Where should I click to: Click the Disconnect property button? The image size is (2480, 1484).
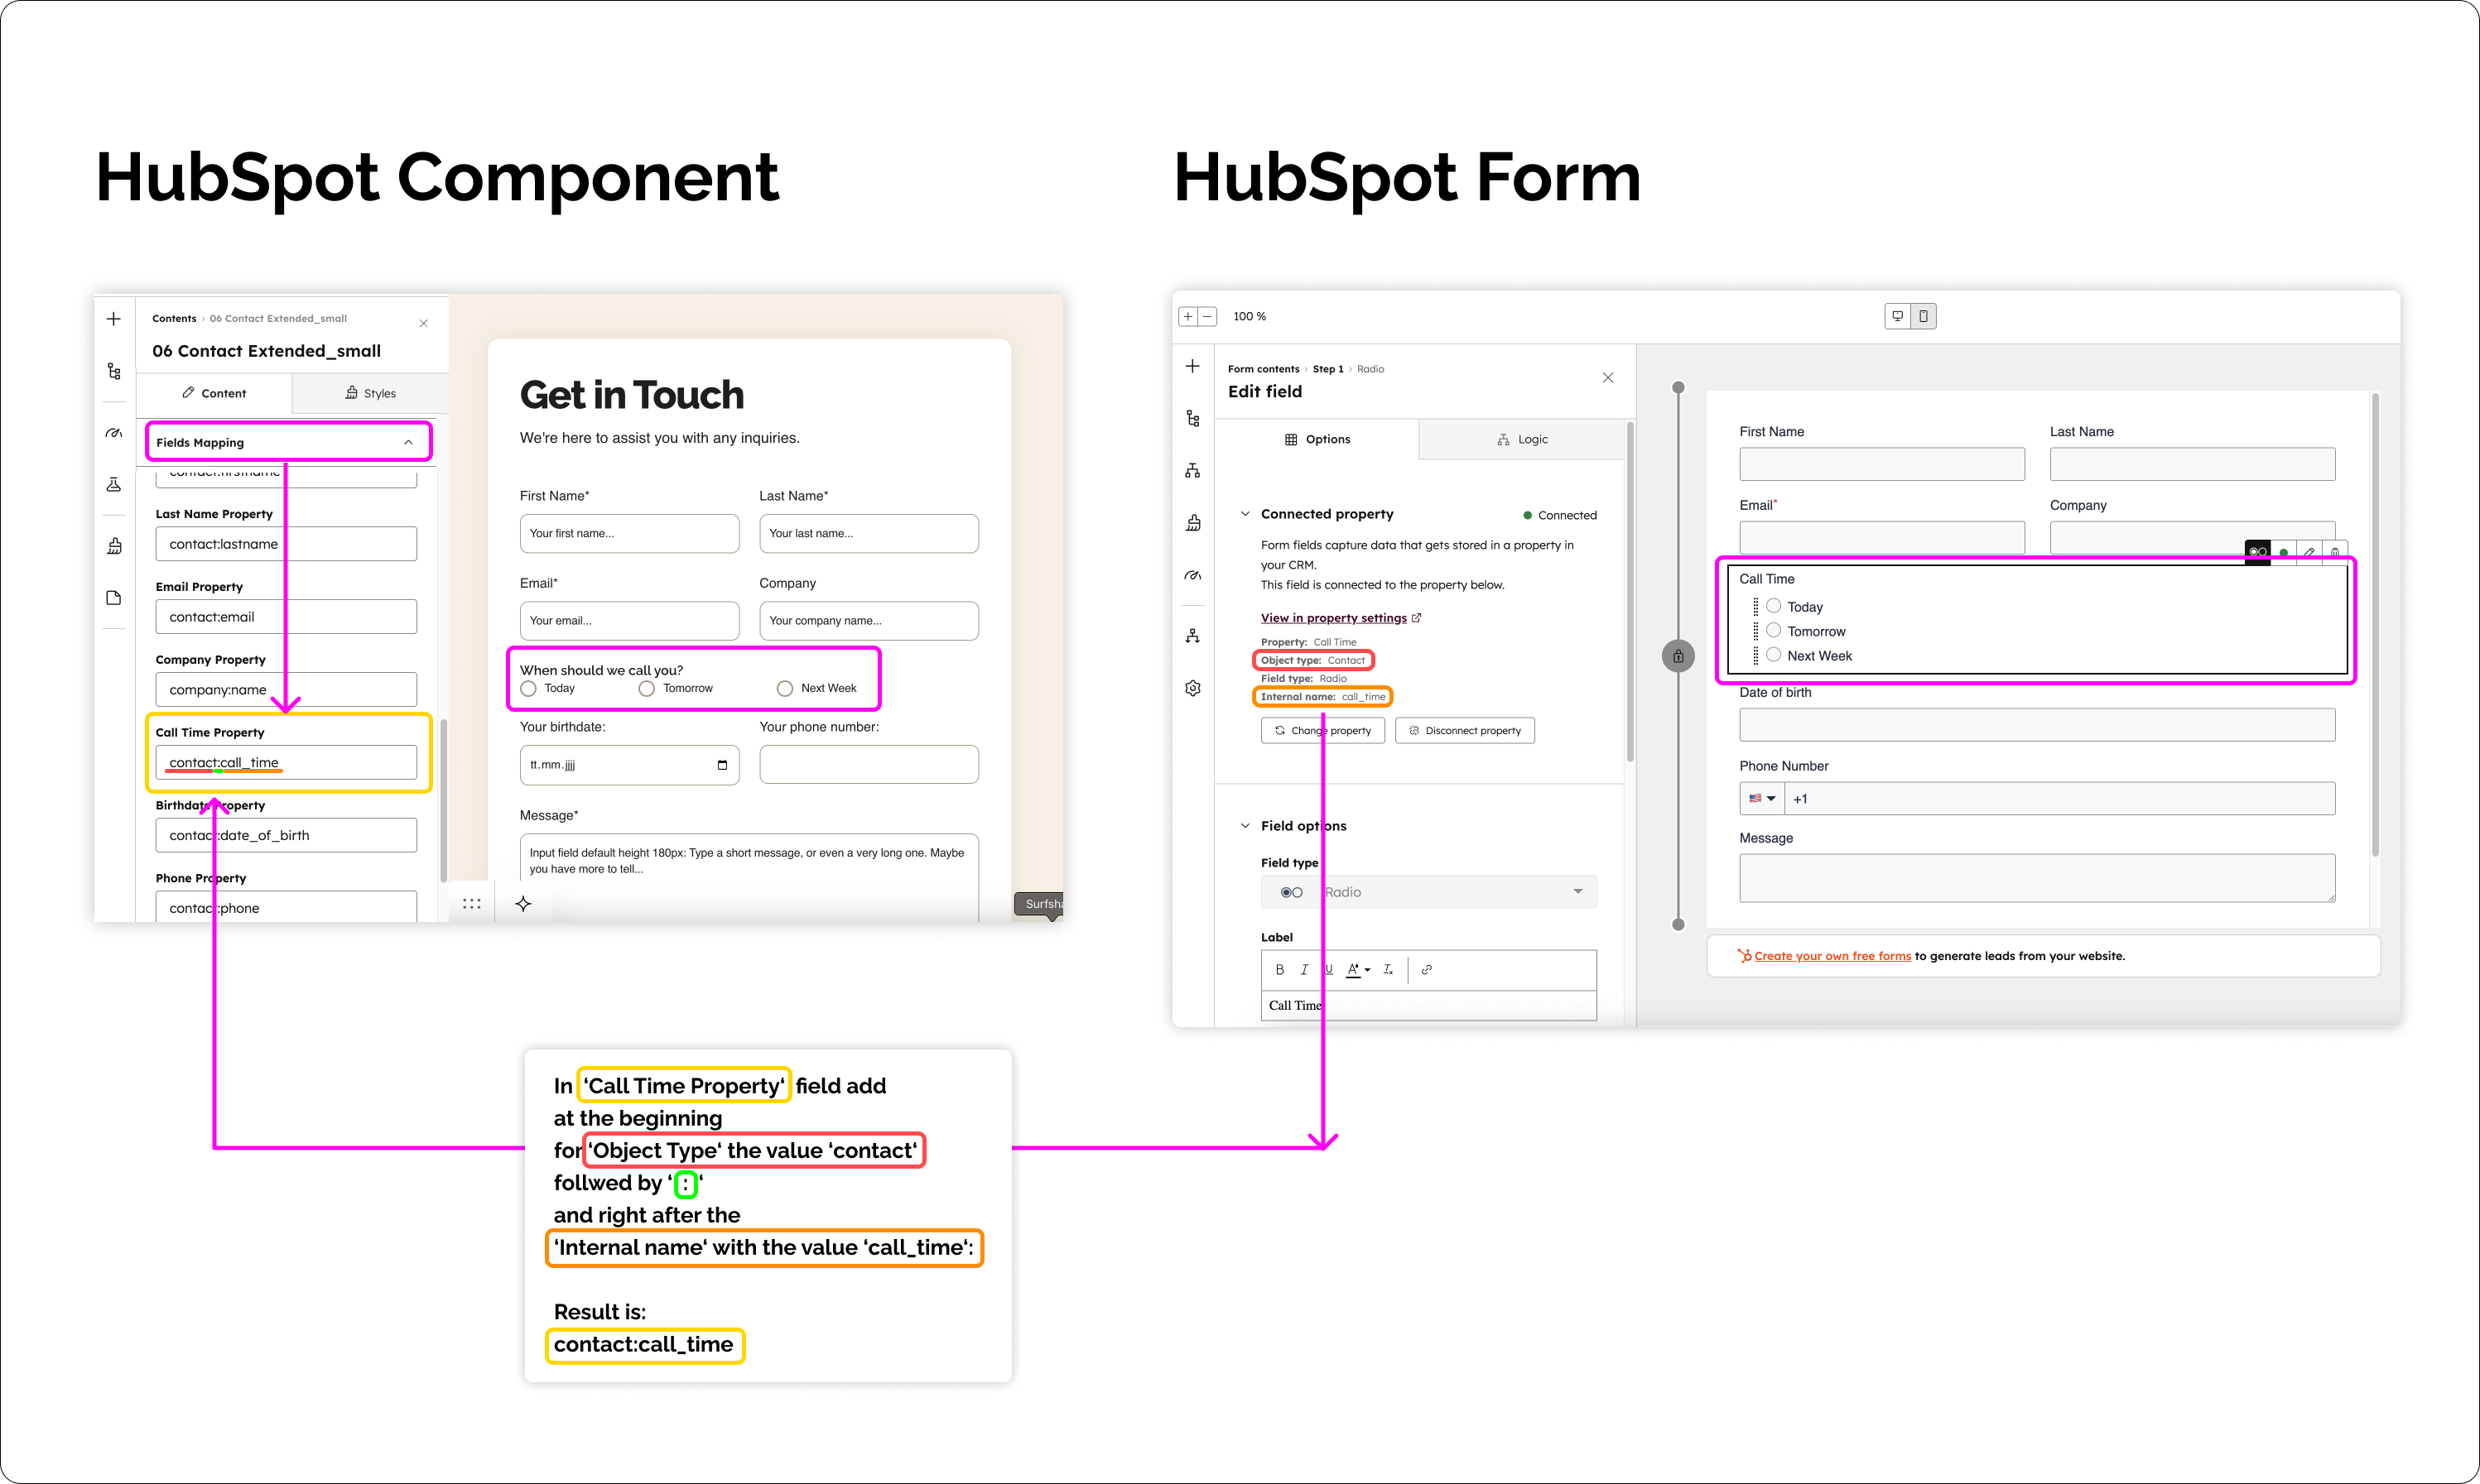[1465, 731]
